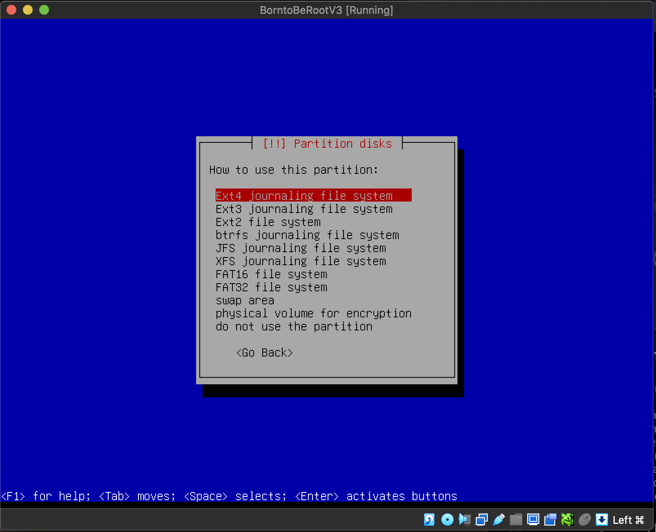Activate the Go Back button
This screenshot has height=532, width=656.
[264, 352]
